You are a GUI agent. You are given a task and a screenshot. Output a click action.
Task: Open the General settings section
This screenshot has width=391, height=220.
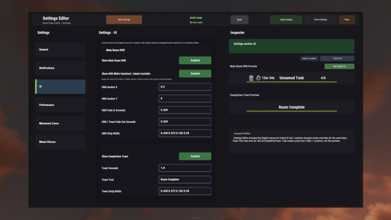(x=60, y=49)
